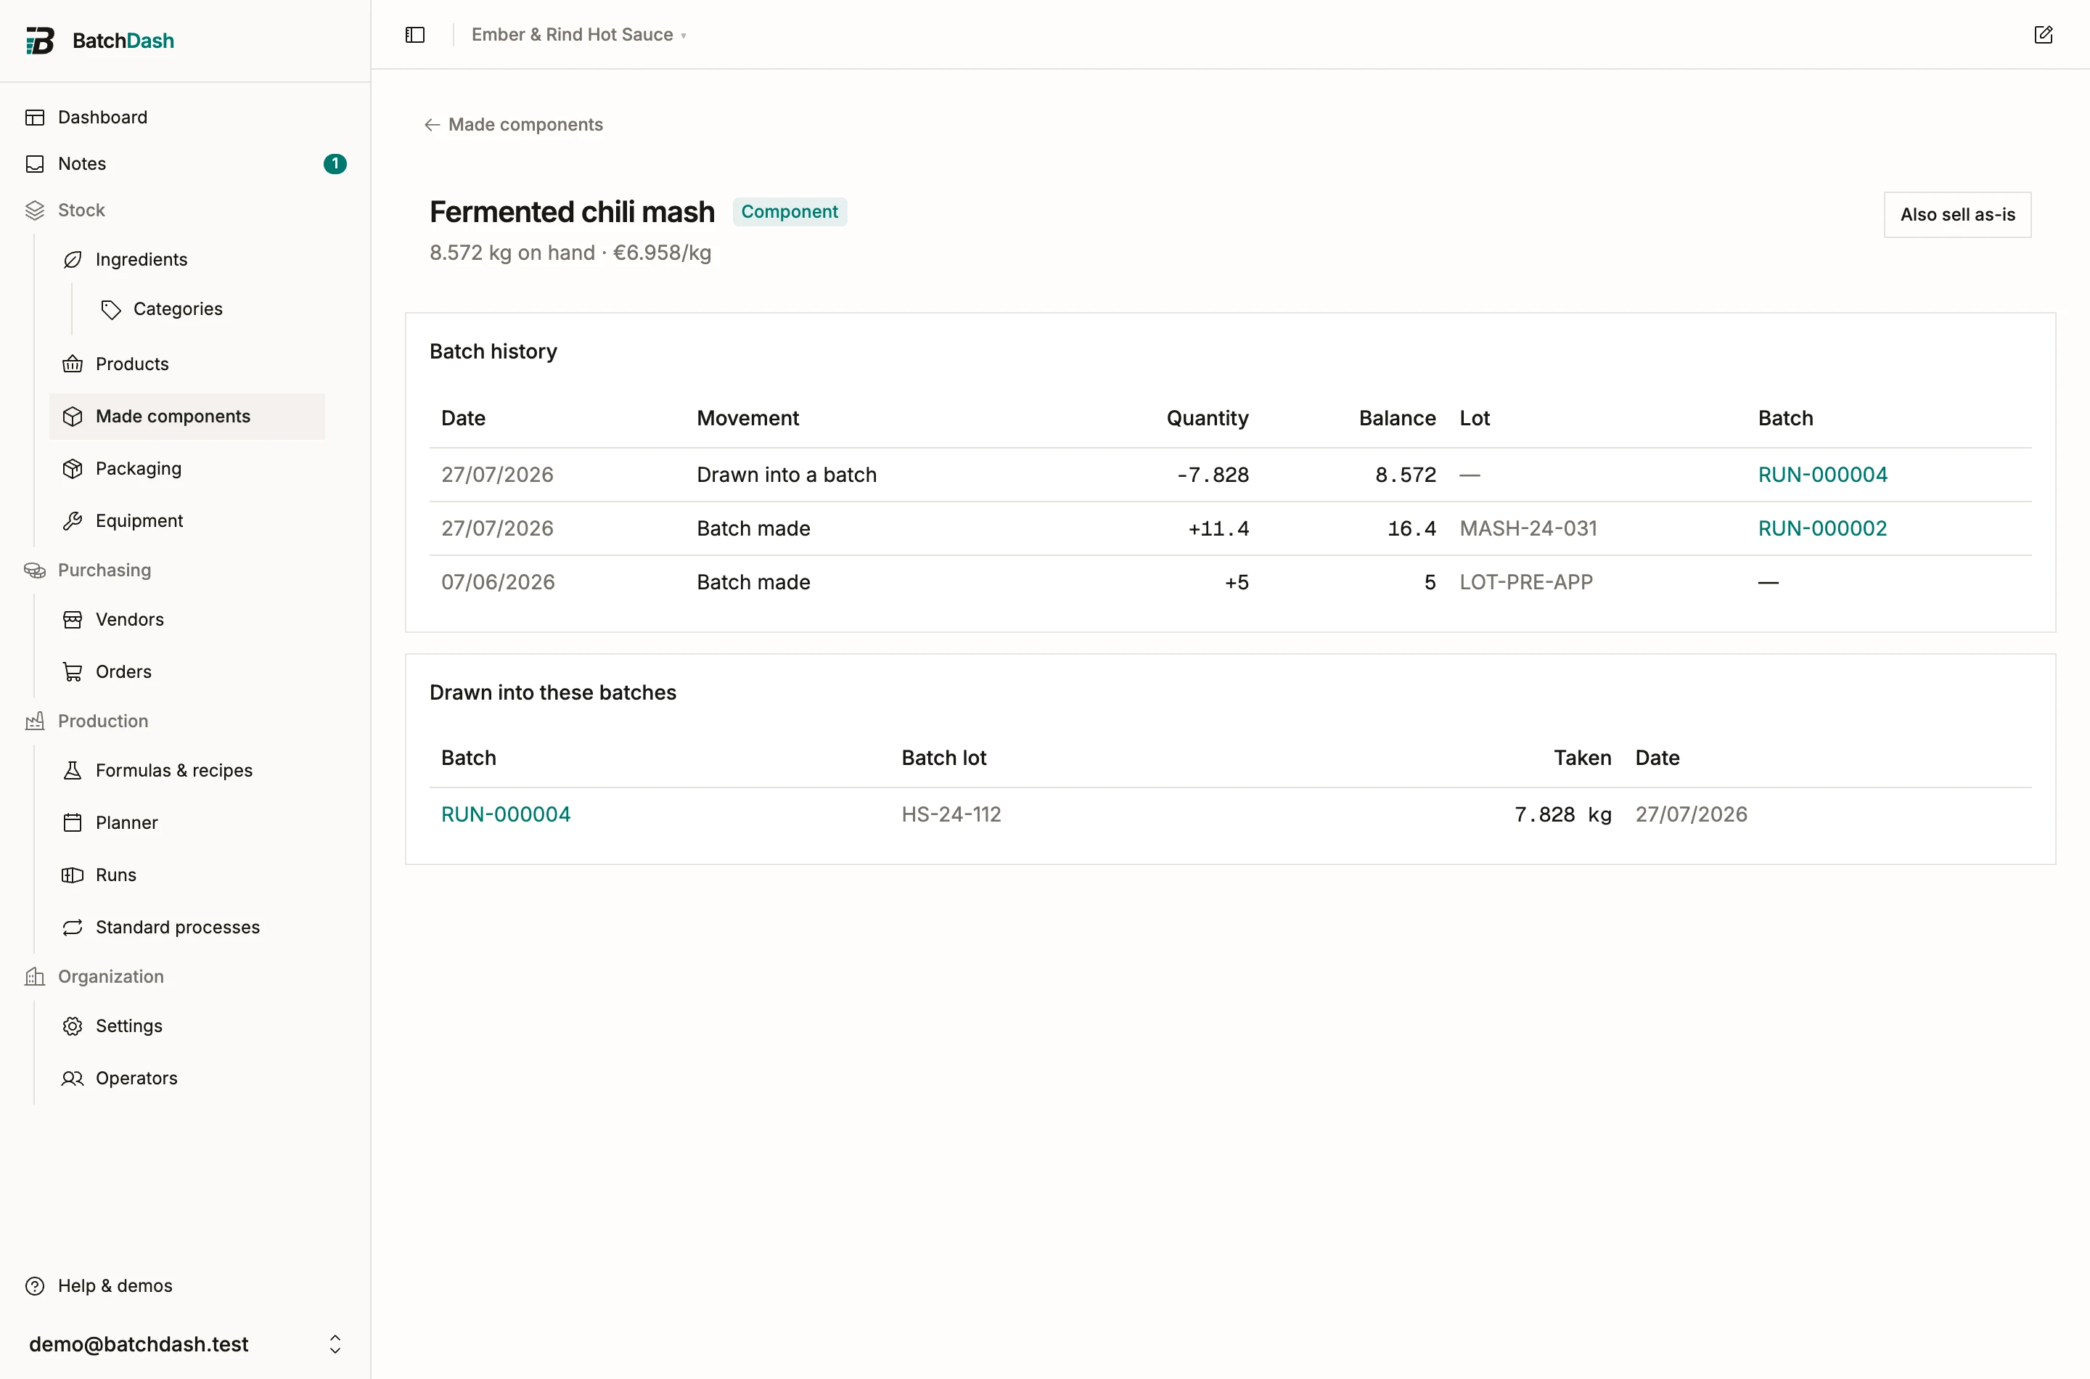
Task: Collapse the Stock section
Action: (x=81, y=210)
